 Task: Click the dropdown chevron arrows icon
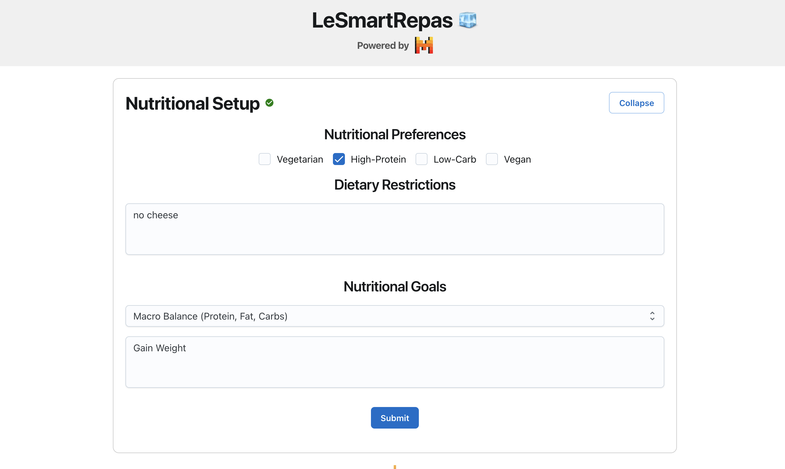pos(652,316)
